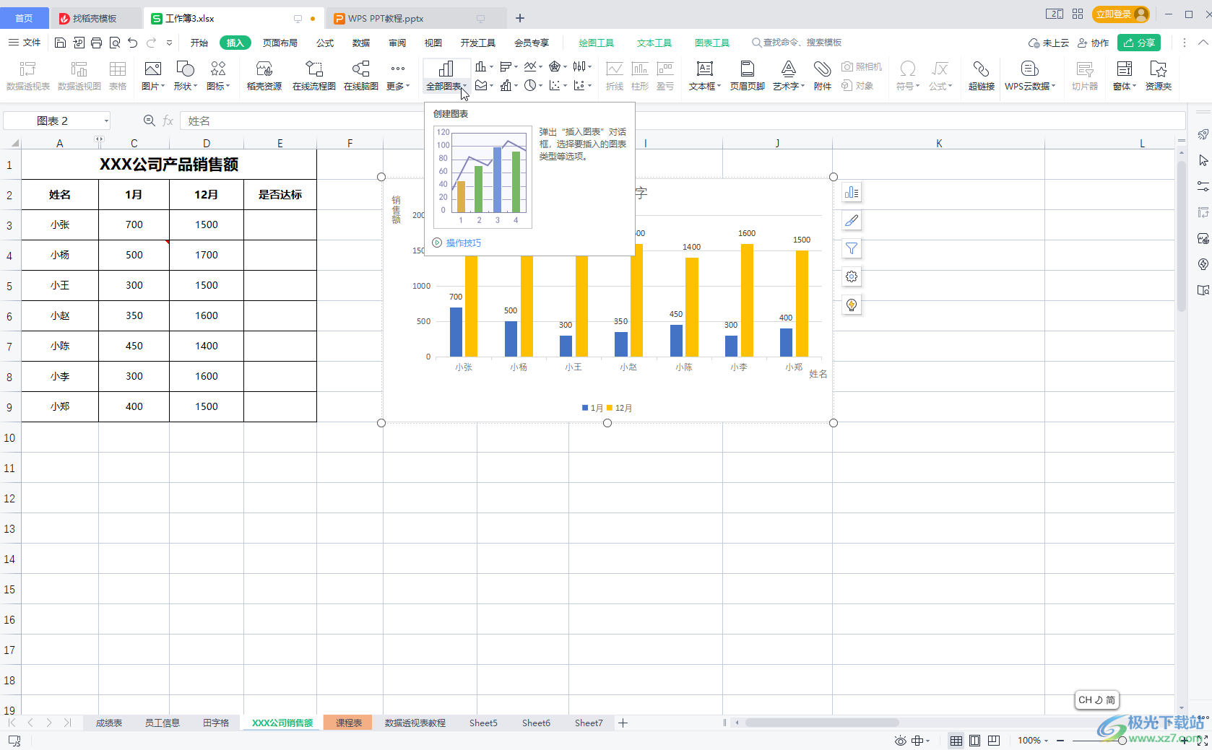Click the formula bar input field
Screen dimensions: 1212x750
682,121
